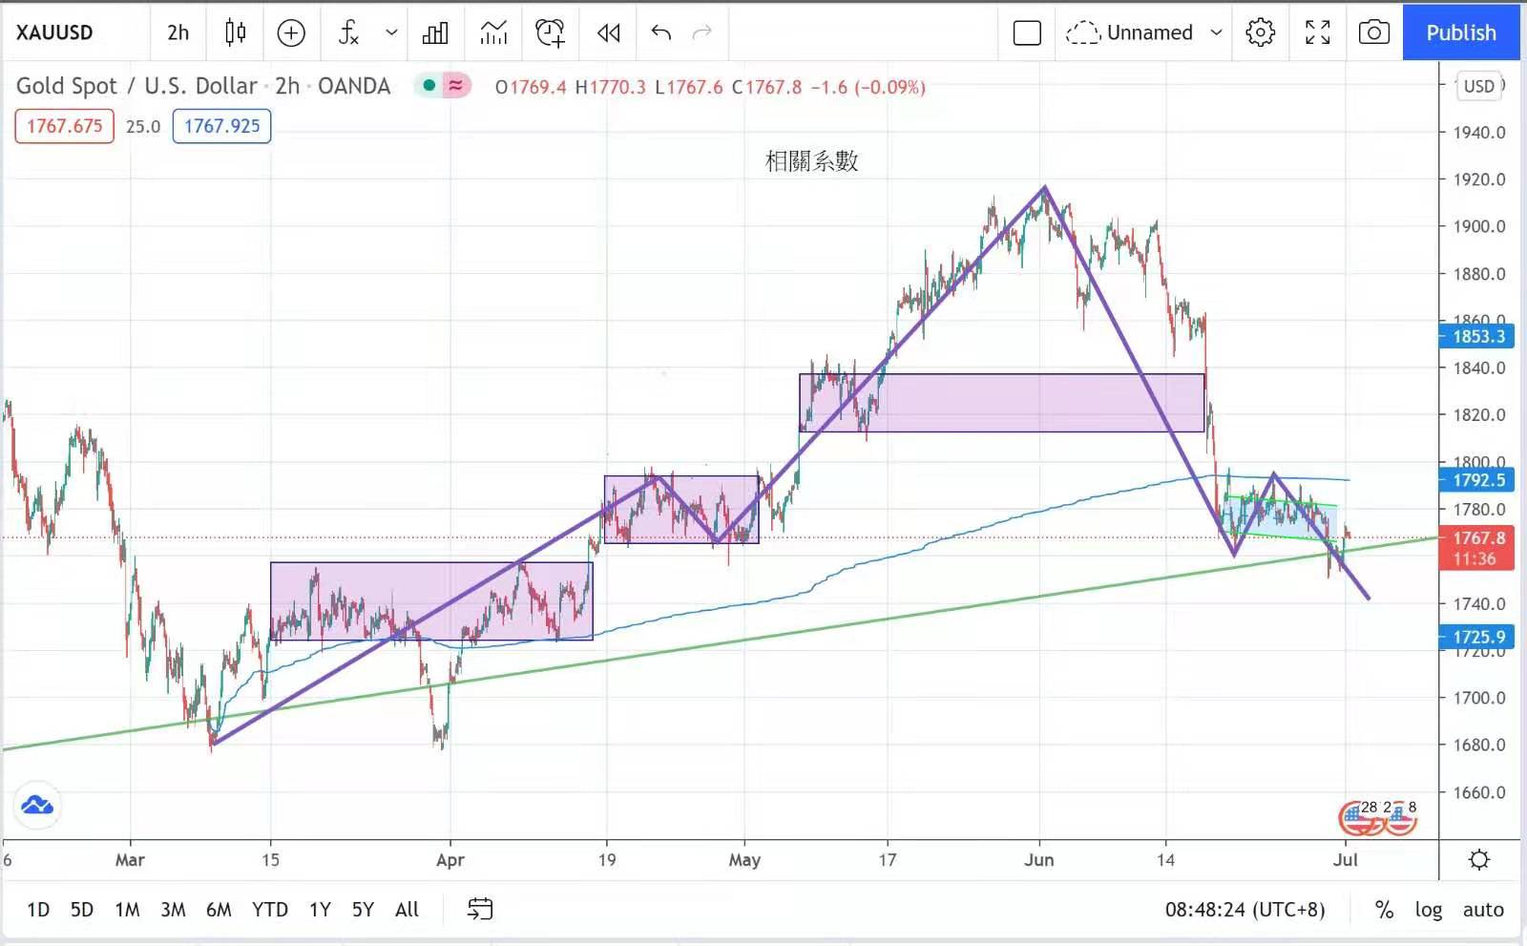Click the XAUUSD symbol search field

point(55,32)
